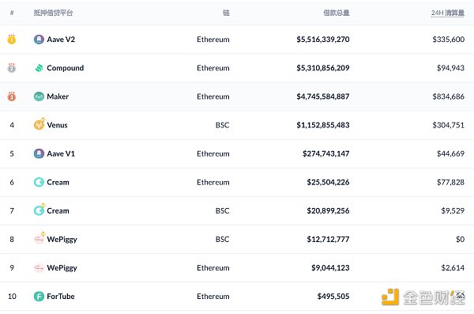Click the 抵押借贷平台 column header
The width and height of the screenshot is (474, 314).
pyautogui.click(x=53, y=13)
